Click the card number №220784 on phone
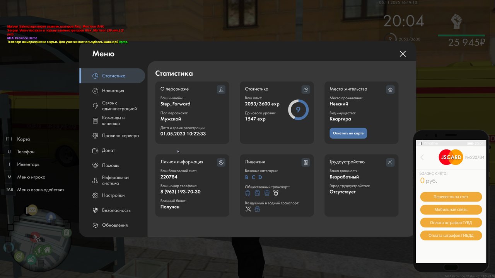Viewport: 495px width, 278px height. click(475, 157)
